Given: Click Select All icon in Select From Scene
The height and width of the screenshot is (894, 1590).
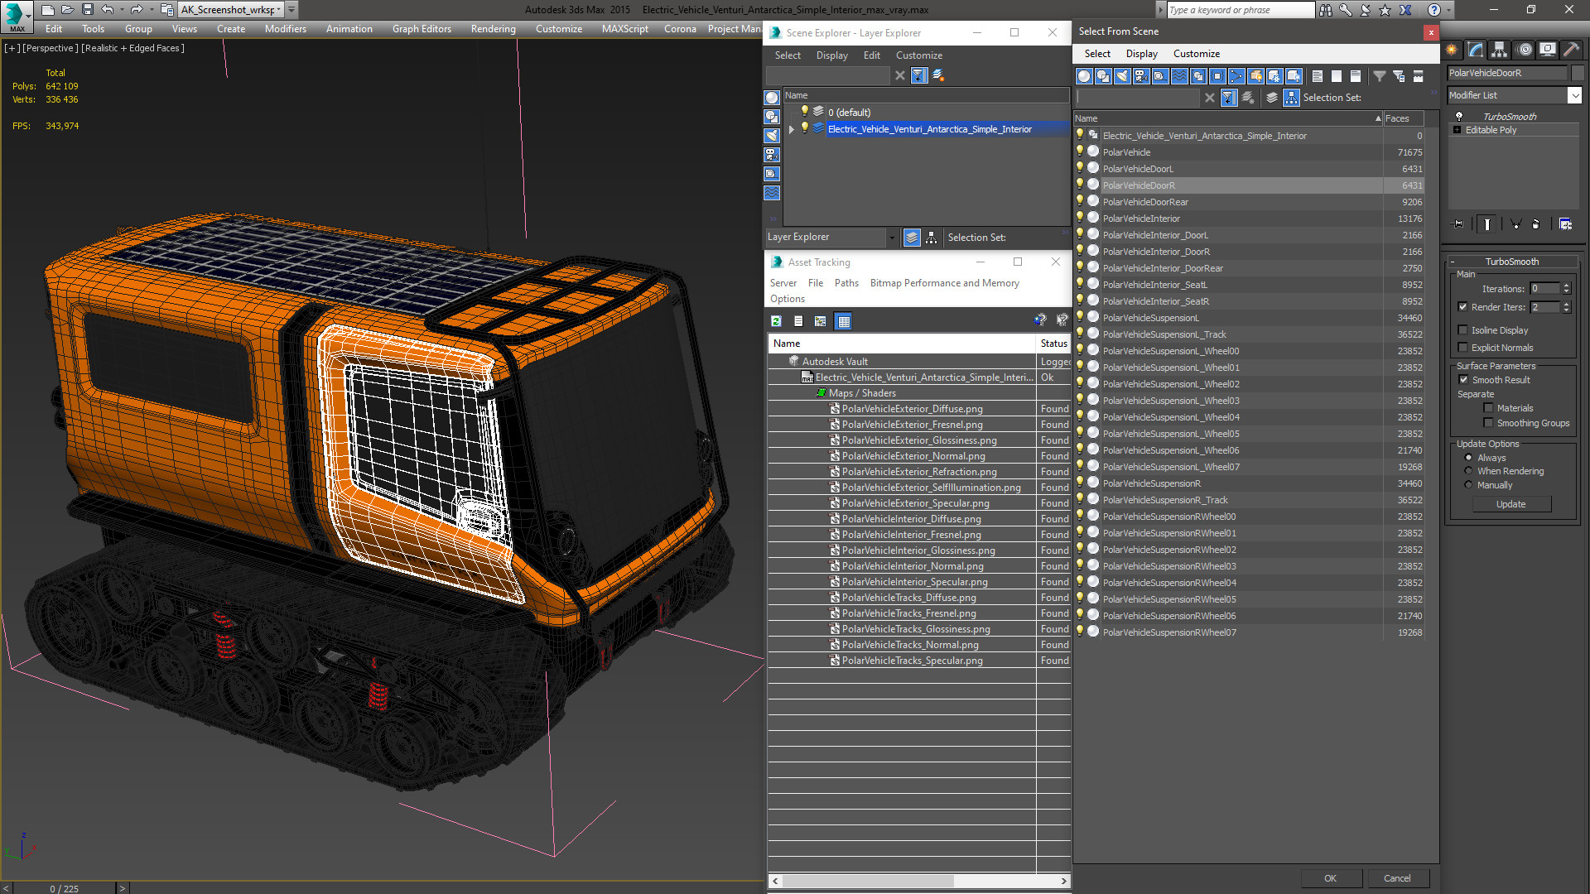Looking at the screenshot, I should click(1318, 76).
